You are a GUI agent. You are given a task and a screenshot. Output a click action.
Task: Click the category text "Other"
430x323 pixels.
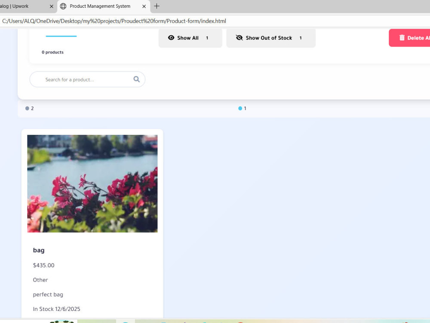[40, 280]
